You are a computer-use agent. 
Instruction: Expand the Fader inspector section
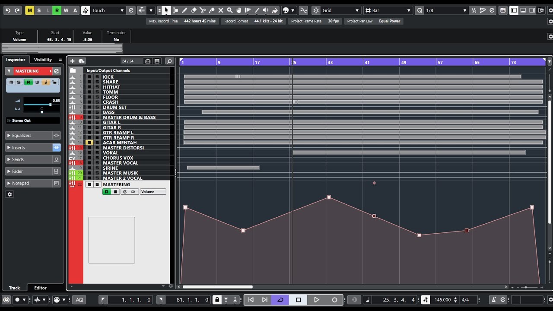[x=29, y=171]
